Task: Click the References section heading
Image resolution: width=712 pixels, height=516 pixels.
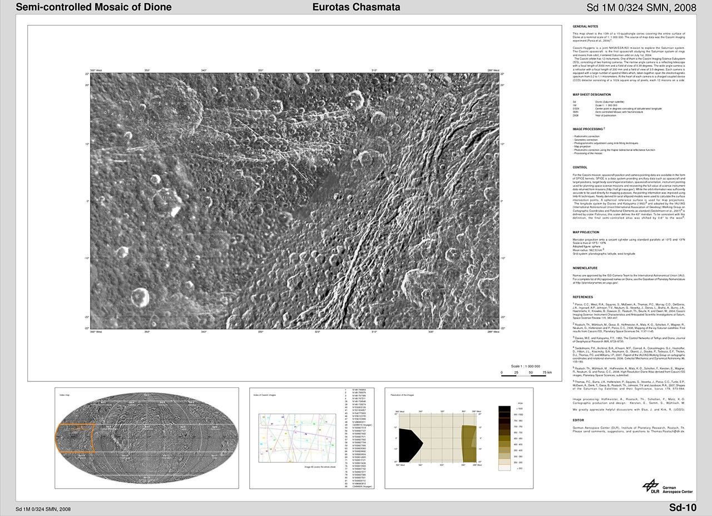Action: coord(583,297)
